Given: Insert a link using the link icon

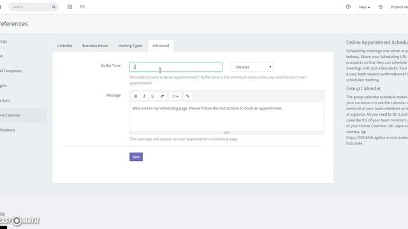Looking at the screenshot, I should (188, 96).
